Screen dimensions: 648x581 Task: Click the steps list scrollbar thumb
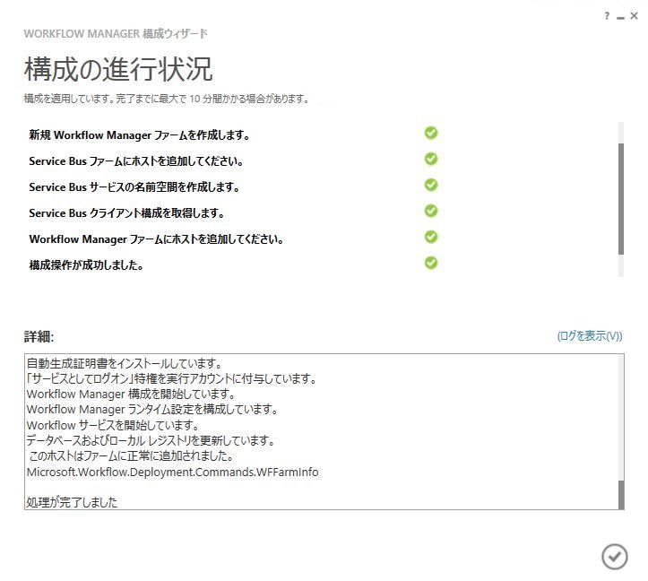point(621,199)
